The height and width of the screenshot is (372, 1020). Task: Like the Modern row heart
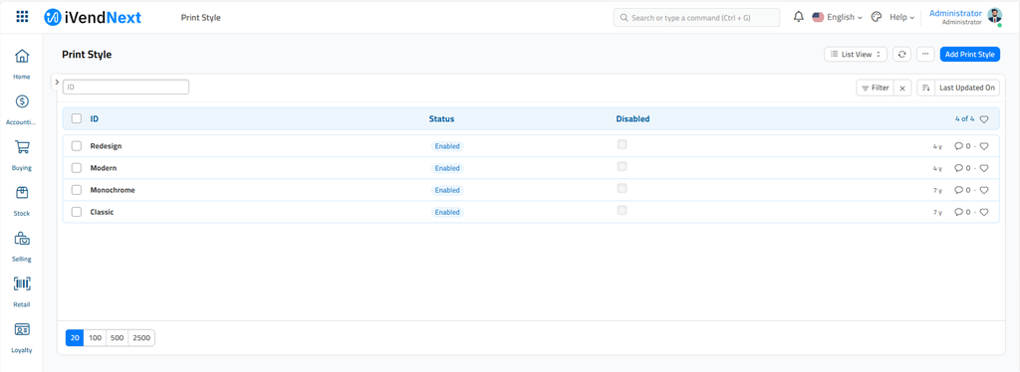(984, 168)
